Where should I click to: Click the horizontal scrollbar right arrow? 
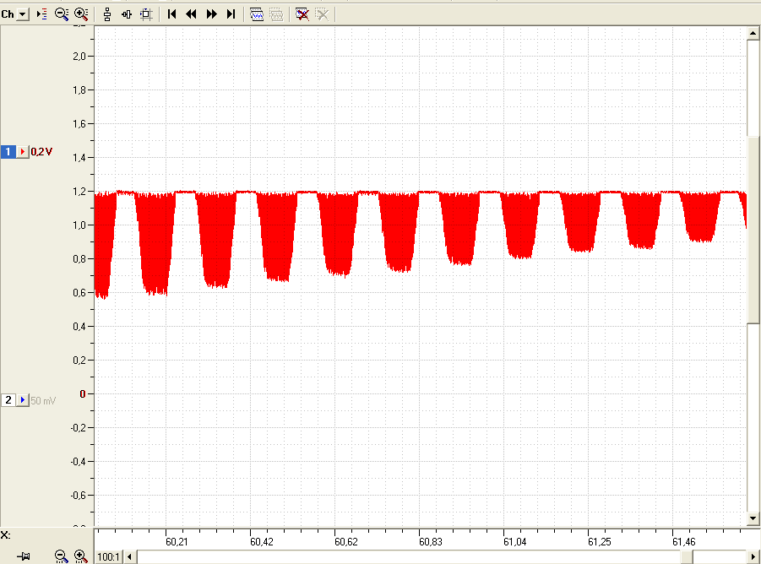pyautogui.click(x=753, y=556)
